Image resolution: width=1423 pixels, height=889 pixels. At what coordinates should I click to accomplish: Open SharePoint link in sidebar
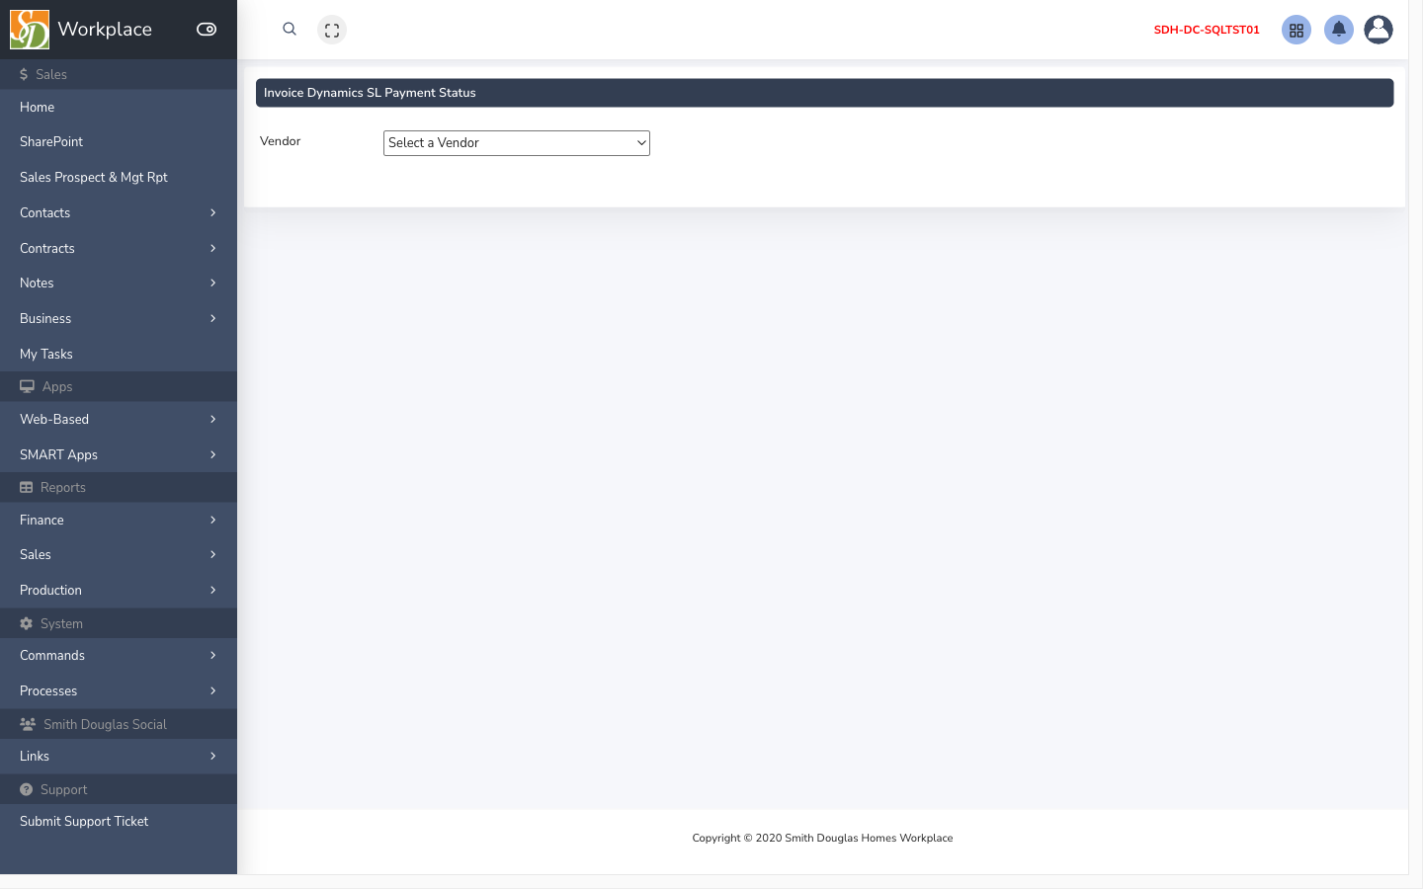(x=119, y=141)
